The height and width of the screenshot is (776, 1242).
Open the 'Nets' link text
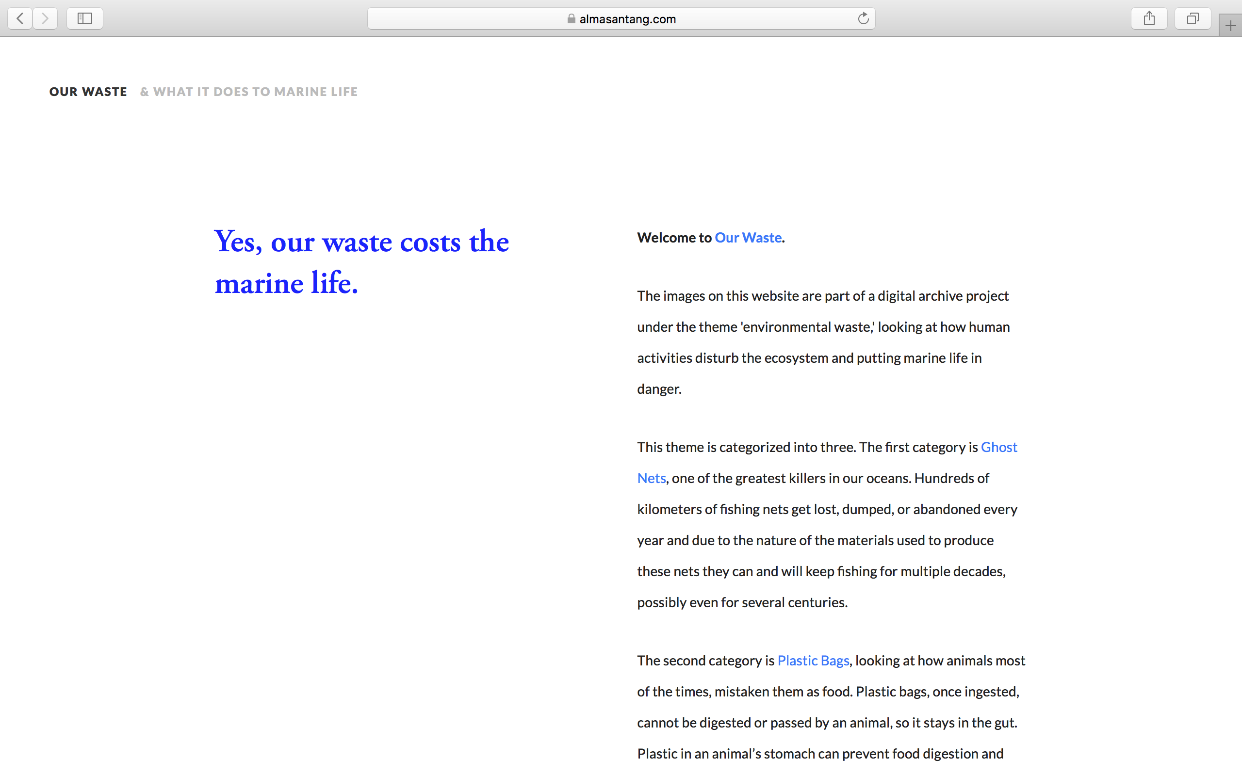point(651,478)
